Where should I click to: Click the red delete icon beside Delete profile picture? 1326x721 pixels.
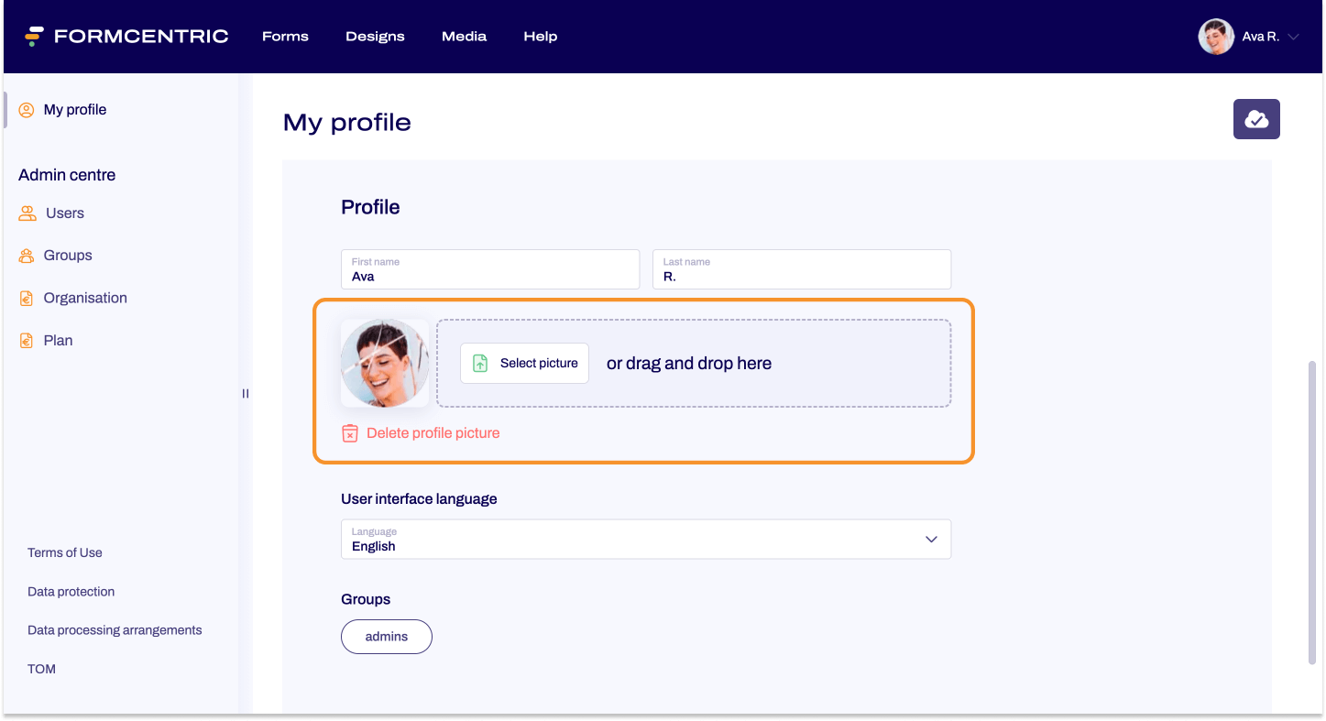pyautogui.click(x=349, y=432)
